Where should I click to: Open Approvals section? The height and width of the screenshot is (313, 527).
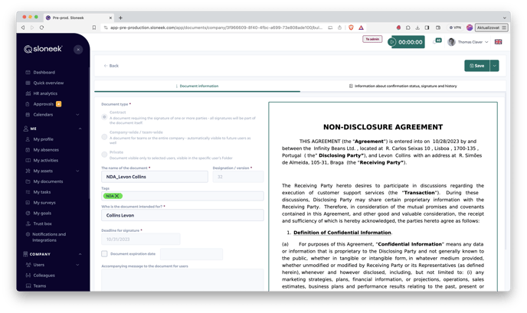pyautogui.click(x=43, y=104)
